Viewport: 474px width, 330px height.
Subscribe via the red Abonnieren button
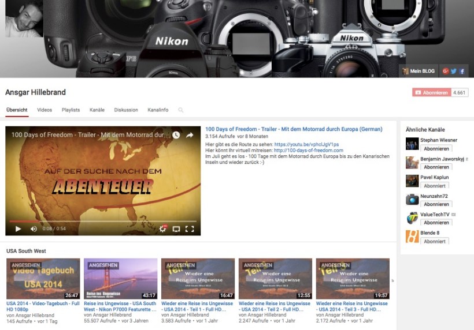[x=432, y=93]
